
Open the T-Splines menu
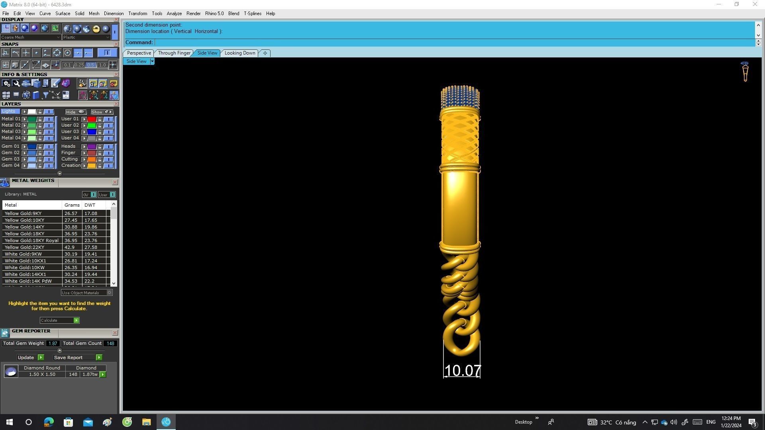coord(253,14)
